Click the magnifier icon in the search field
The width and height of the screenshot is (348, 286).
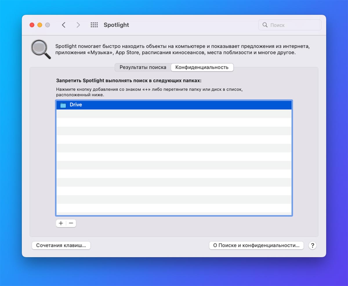click(265, 25)
